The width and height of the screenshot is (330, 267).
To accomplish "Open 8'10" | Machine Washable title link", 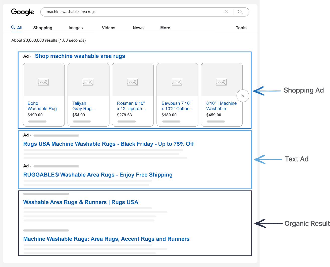I will pos(221,106).
